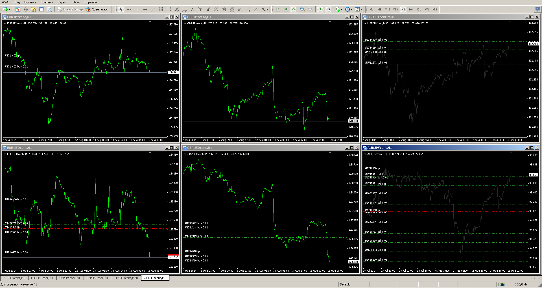542x288 pixels.
Task: Select the fan lines drawing tool
Action: click(x=240, y=9)
